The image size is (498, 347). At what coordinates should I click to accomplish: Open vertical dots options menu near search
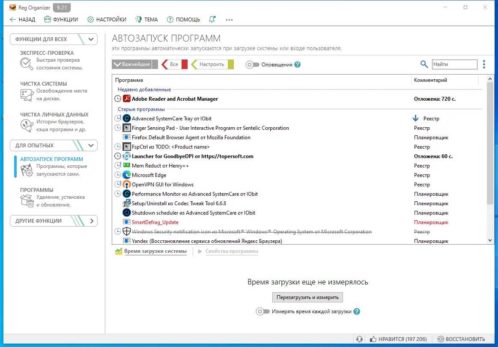(x=484, y=64)
